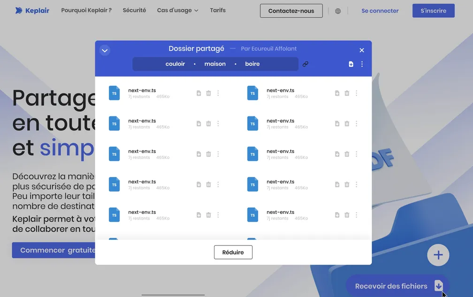473x297 pixels.
Task: Click the Recevoir des fichiers button
Action: 397,286
